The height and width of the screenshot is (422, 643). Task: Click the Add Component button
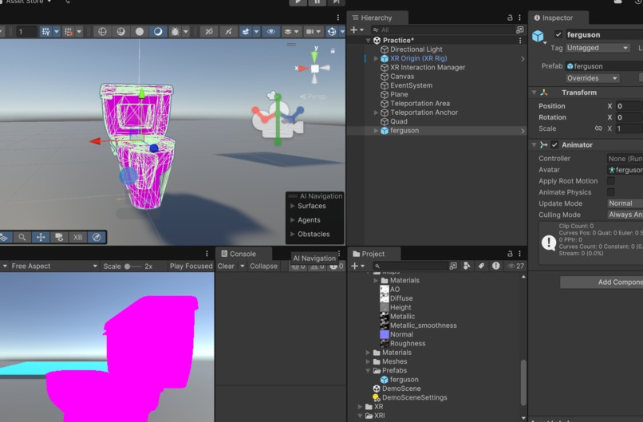pos(602,282)
